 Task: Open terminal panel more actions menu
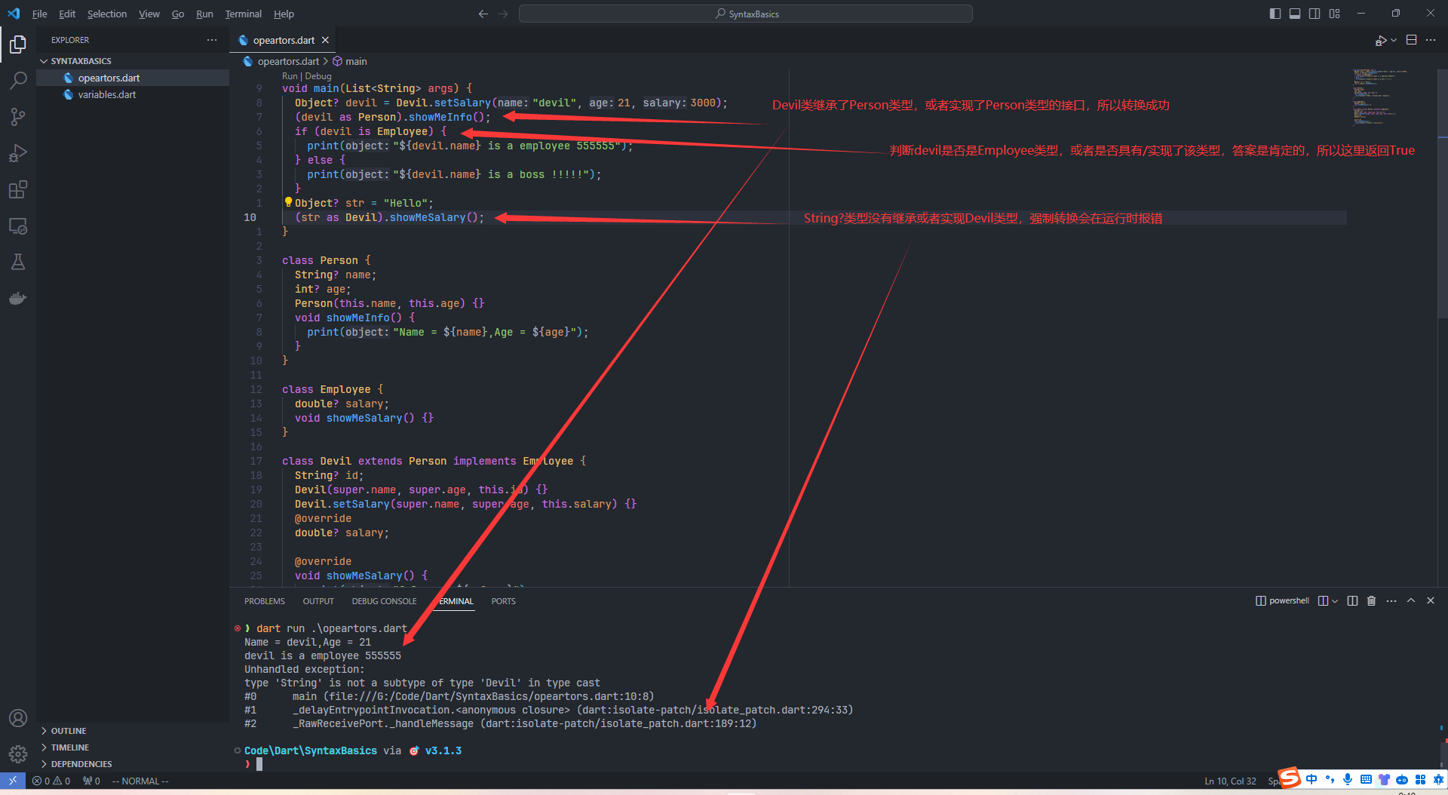pyautogui.click(x=1391, y=600)
